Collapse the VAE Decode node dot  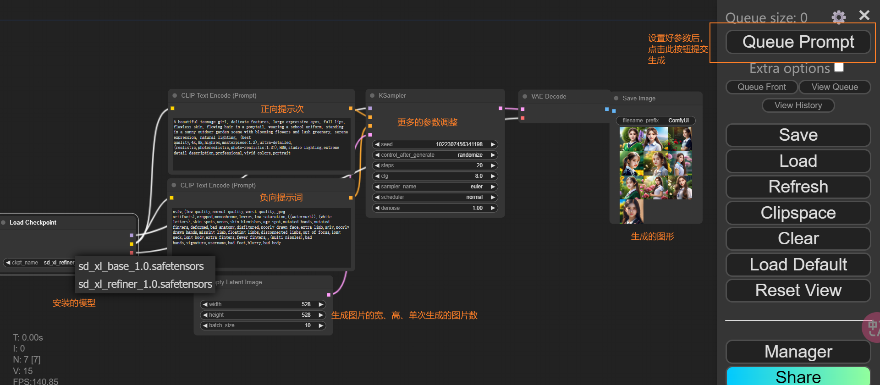click(x=525, y=97)
